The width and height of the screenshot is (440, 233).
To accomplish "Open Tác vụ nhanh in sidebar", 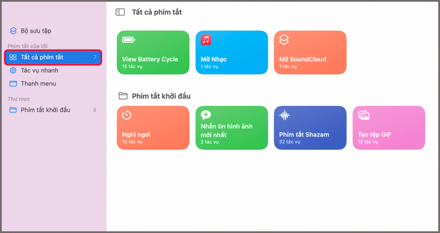I will click(40, 70).
